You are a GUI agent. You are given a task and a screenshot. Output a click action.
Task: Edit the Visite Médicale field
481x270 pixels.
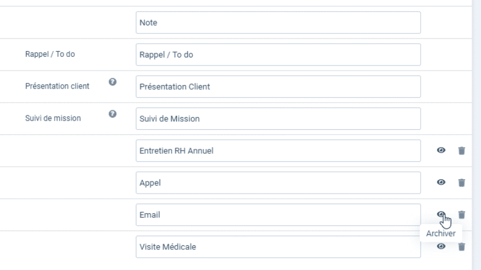tap(278, 247)
